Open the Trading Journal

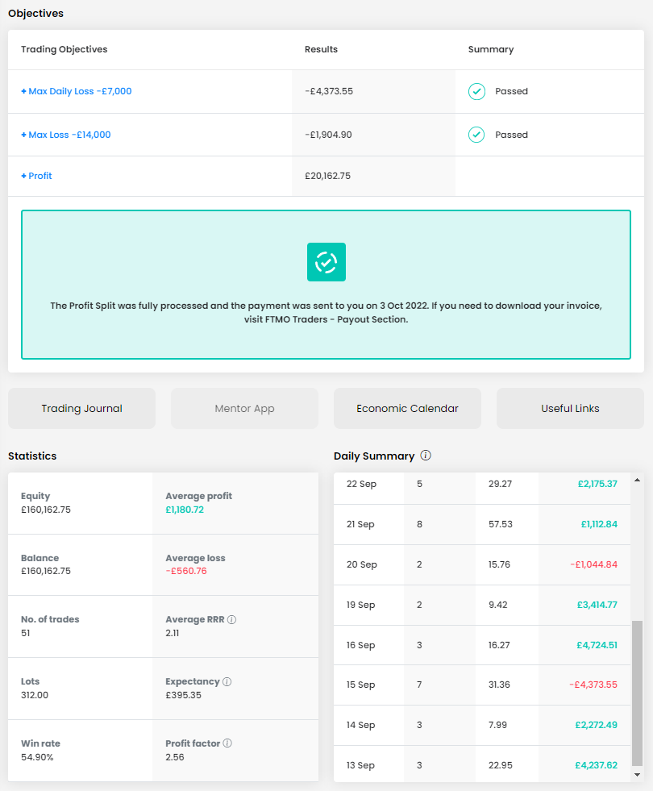coord(81,409)
